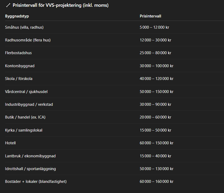Click the price '60 000 – 160 000 kr'
224x193 pixels.
click(x=156, y=182)
